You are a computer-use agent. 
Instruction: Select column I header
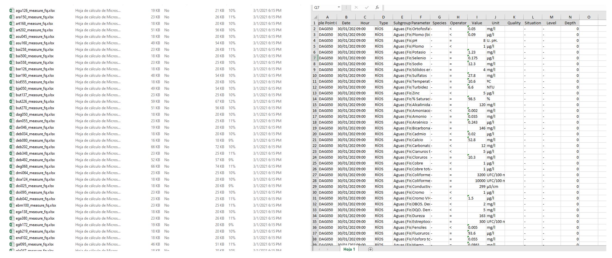coord(477,17)
